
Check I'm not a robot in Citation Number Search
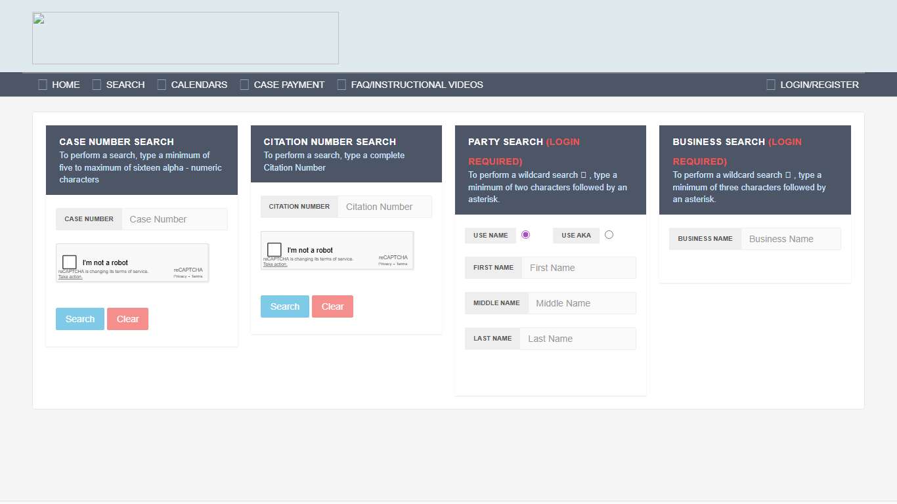point(274,249)
